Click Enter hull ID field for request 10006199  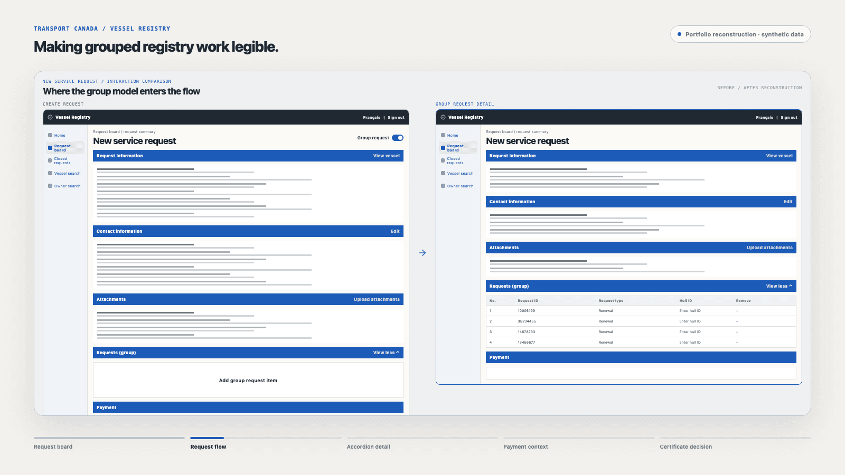click(690, 311)
